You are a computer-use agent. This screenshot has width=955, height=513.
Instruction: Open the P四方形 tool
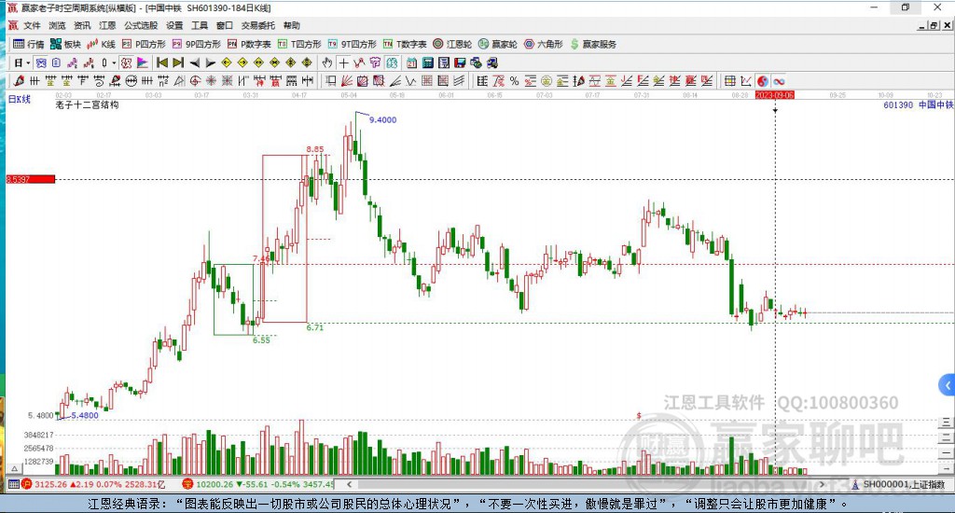(x=144, y=44)
